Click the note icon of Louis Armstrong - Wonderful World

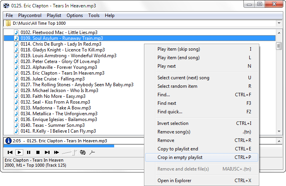click(x=17, y=56)
